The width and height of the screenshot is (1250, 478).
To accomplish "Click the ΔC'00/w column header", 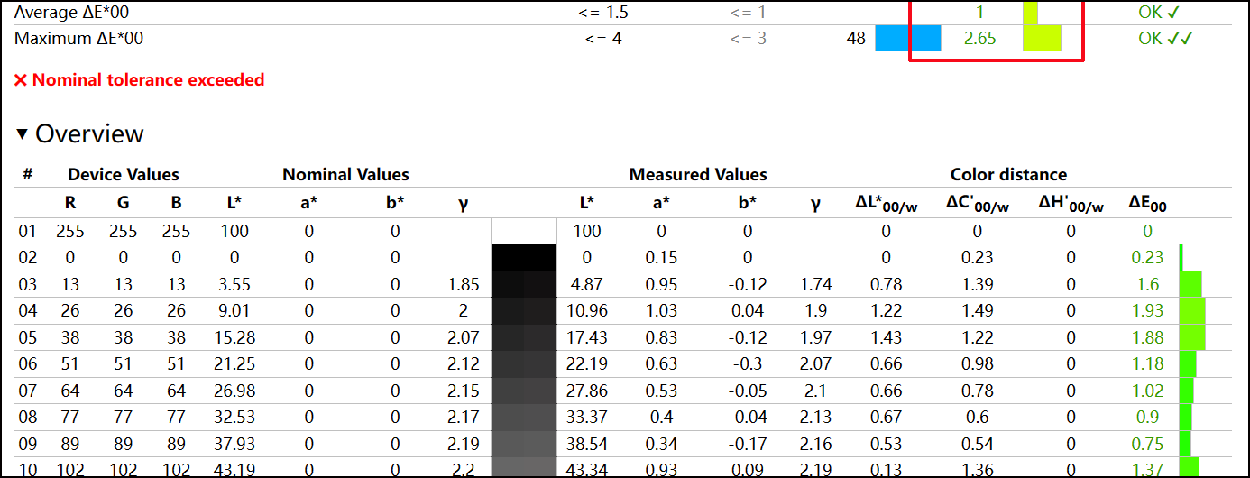I will (977, 205).
